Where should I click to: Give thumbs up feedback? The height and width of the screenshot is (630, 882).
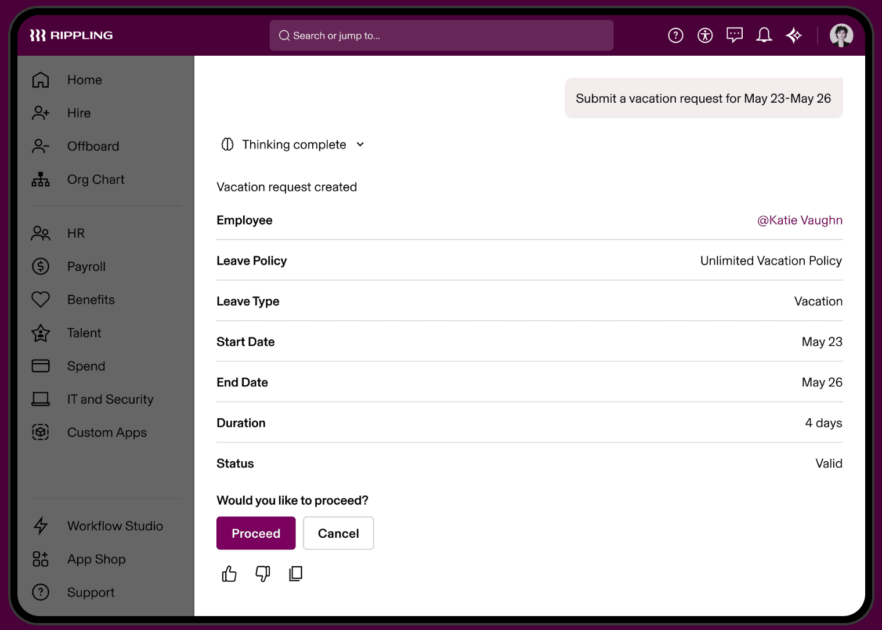[x=229, y=574]
